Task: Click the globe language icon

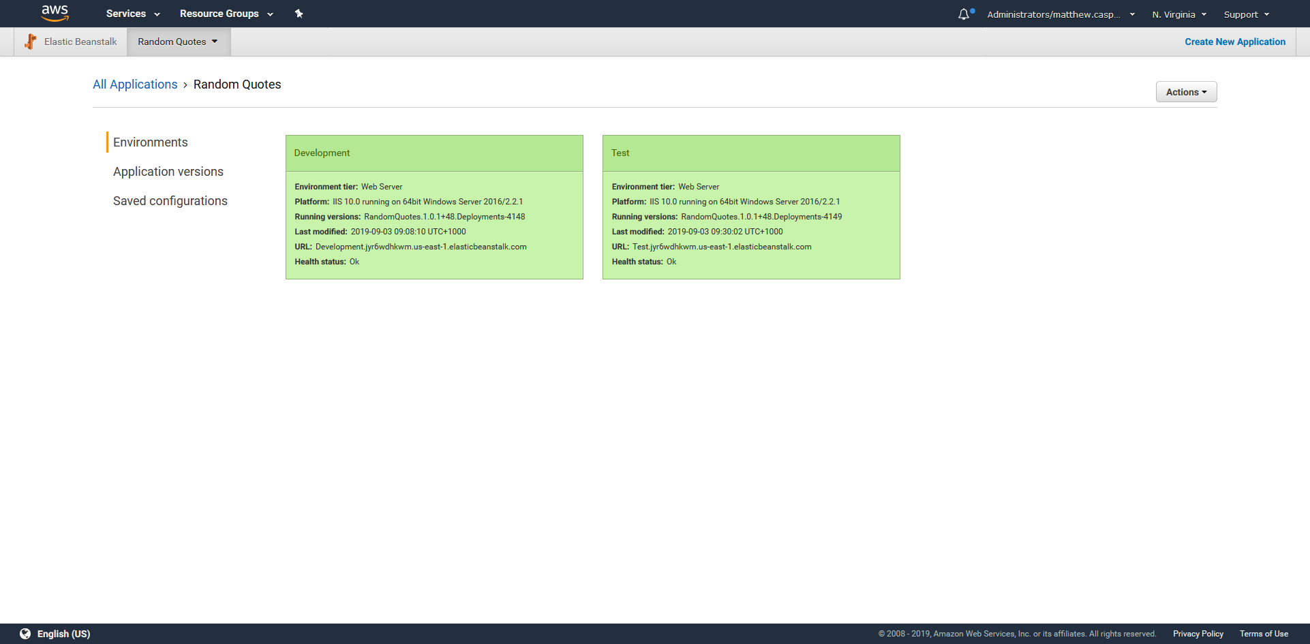Action: (x=25, y=634)
